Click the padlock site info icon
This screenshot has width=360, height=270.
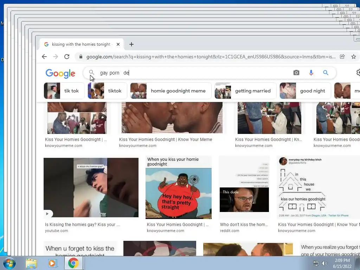coord(81,57)
